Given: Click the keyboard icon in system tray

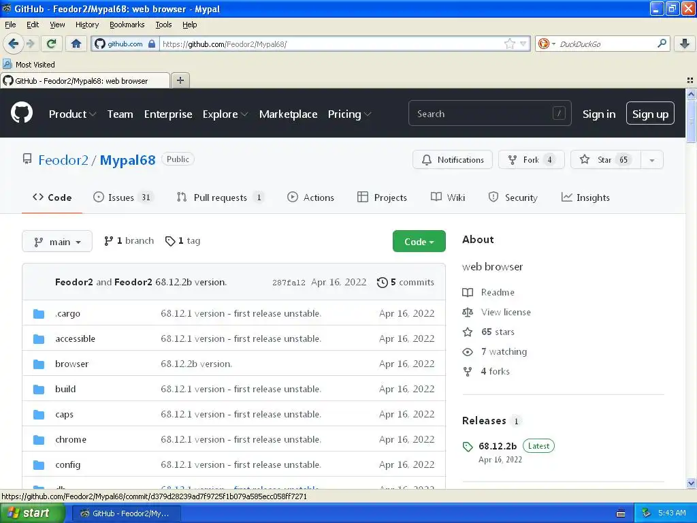Looking at the screenshot, I should (x=621, y=513).
